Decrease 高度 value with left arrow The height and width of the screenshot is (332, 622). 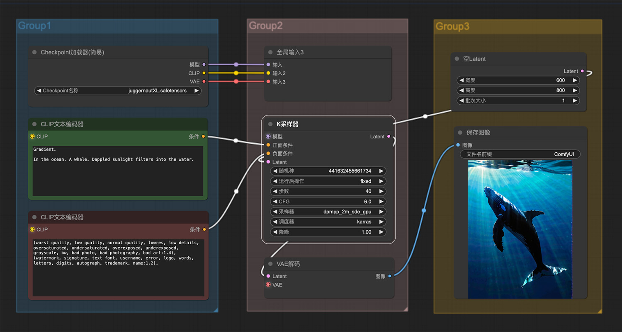tap(461, 90)
